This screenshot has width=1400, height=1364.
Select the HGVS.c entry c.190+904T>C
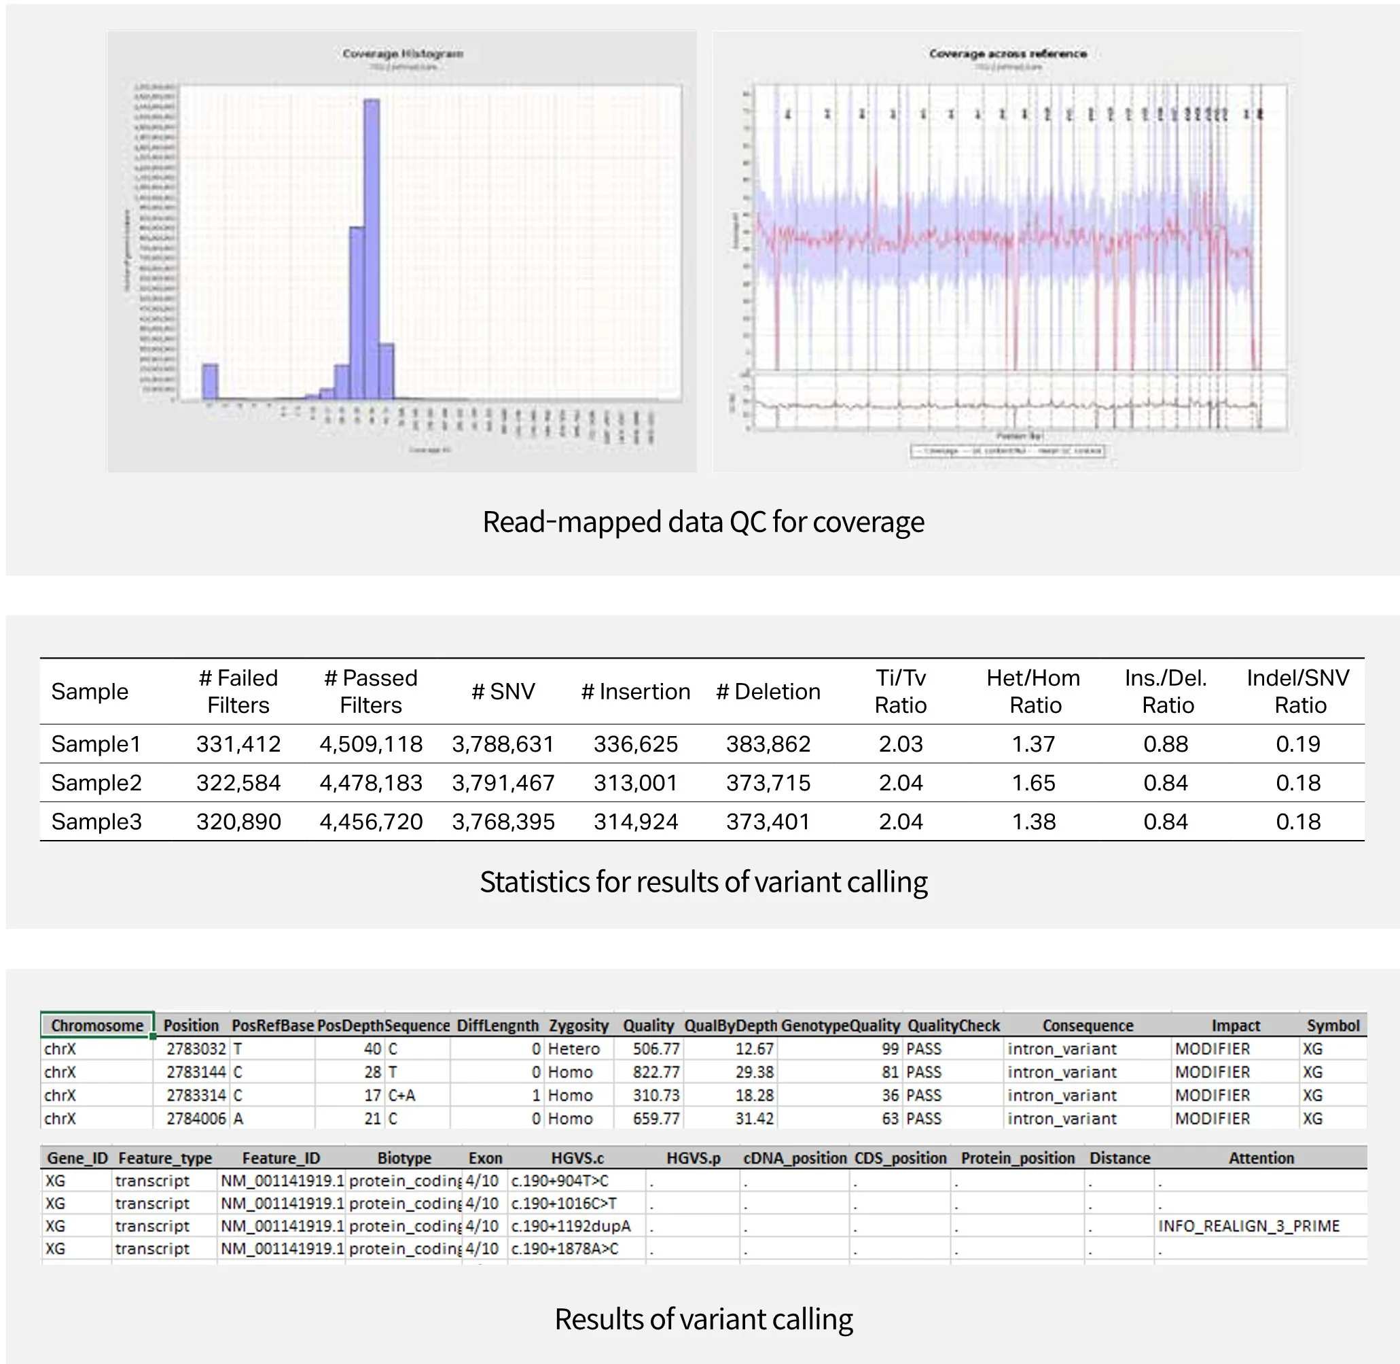[558, 1181]
